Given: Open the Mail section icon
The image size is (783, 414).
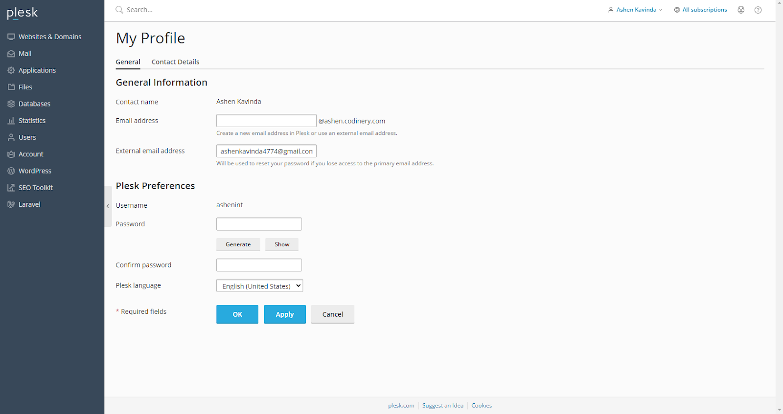Looking at the screenshot, I should point(11,54).
